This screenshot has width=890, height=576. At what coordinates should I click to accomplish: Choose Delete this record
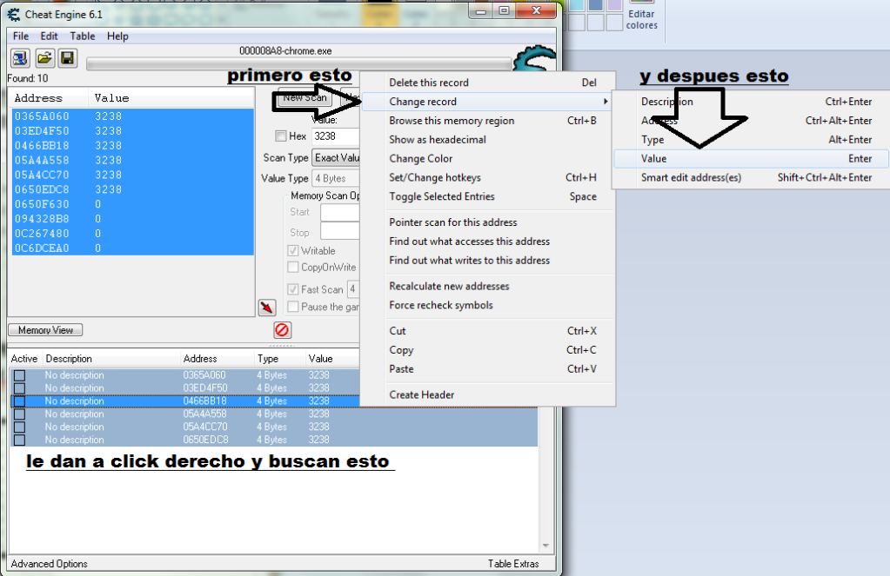(487, 83)
